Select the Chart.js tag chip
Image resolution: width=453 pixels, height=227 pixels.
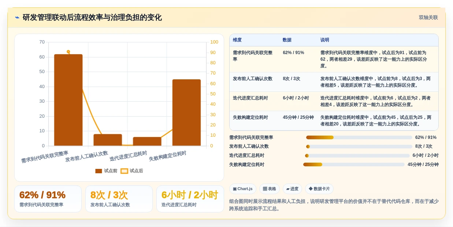(x=243, y=189)
